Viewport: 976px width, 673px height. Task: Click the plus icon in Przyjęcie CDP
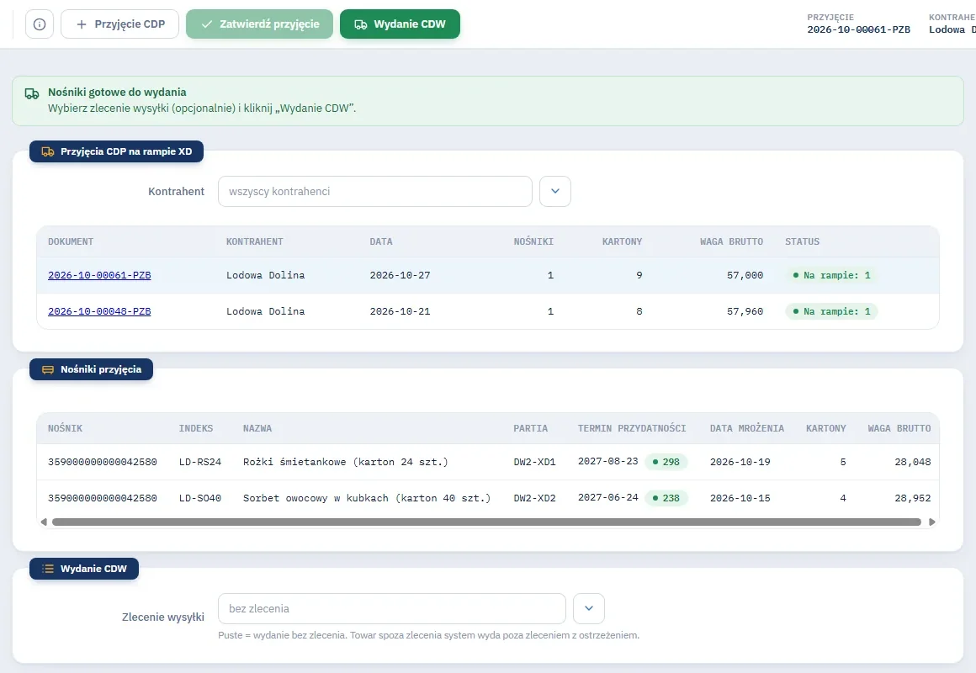pyautogui.click(x=82, y=24)
